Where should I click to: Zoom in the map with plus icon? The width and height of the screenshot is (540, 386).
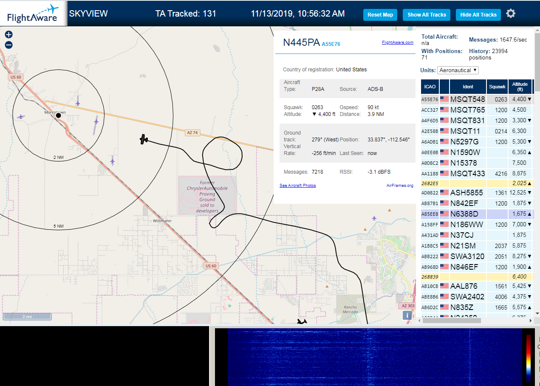tap(8, 34)
